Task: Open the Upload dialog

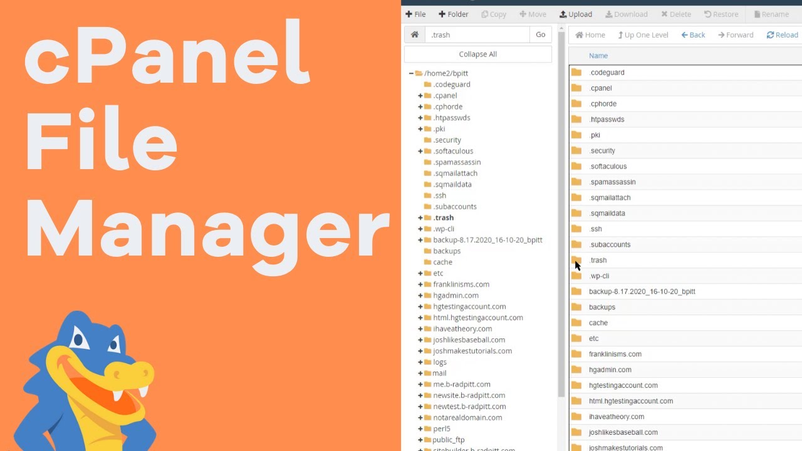Action: coord(575,14)
